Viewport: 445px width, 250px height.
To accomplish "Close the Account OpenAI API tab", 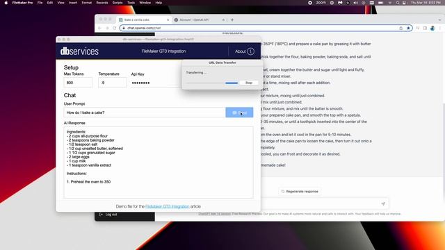I will click(223, 20).
